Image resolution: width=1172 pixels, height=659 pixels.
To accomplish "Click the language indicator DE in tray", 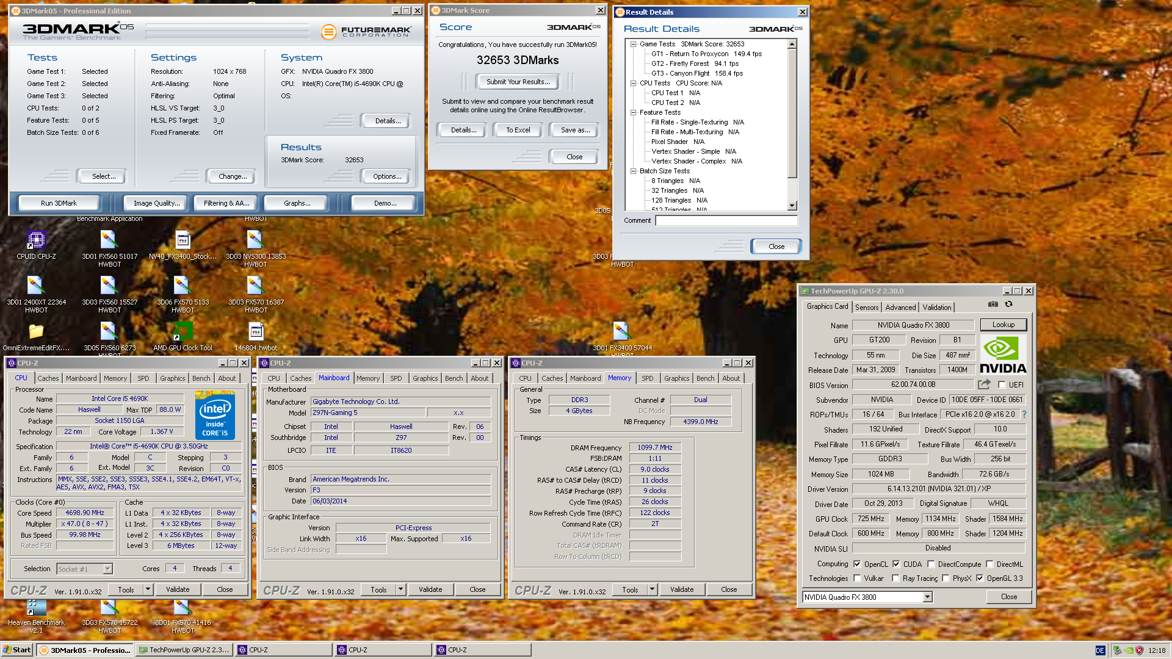I will pos(1100,650).
